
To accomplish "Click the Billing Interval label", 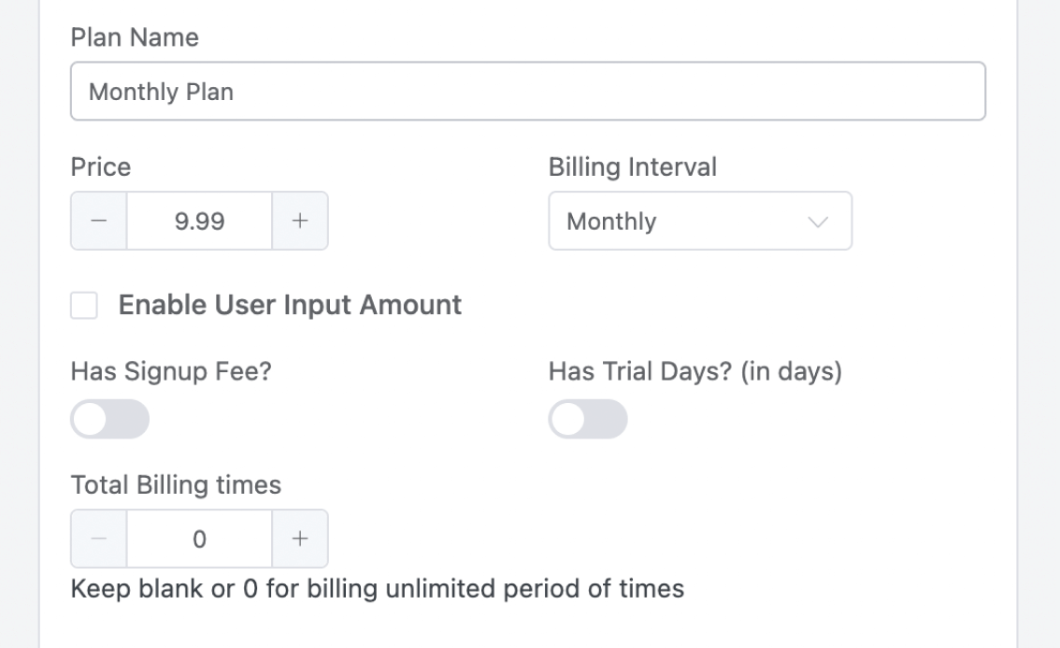I will tap(633, 167).
